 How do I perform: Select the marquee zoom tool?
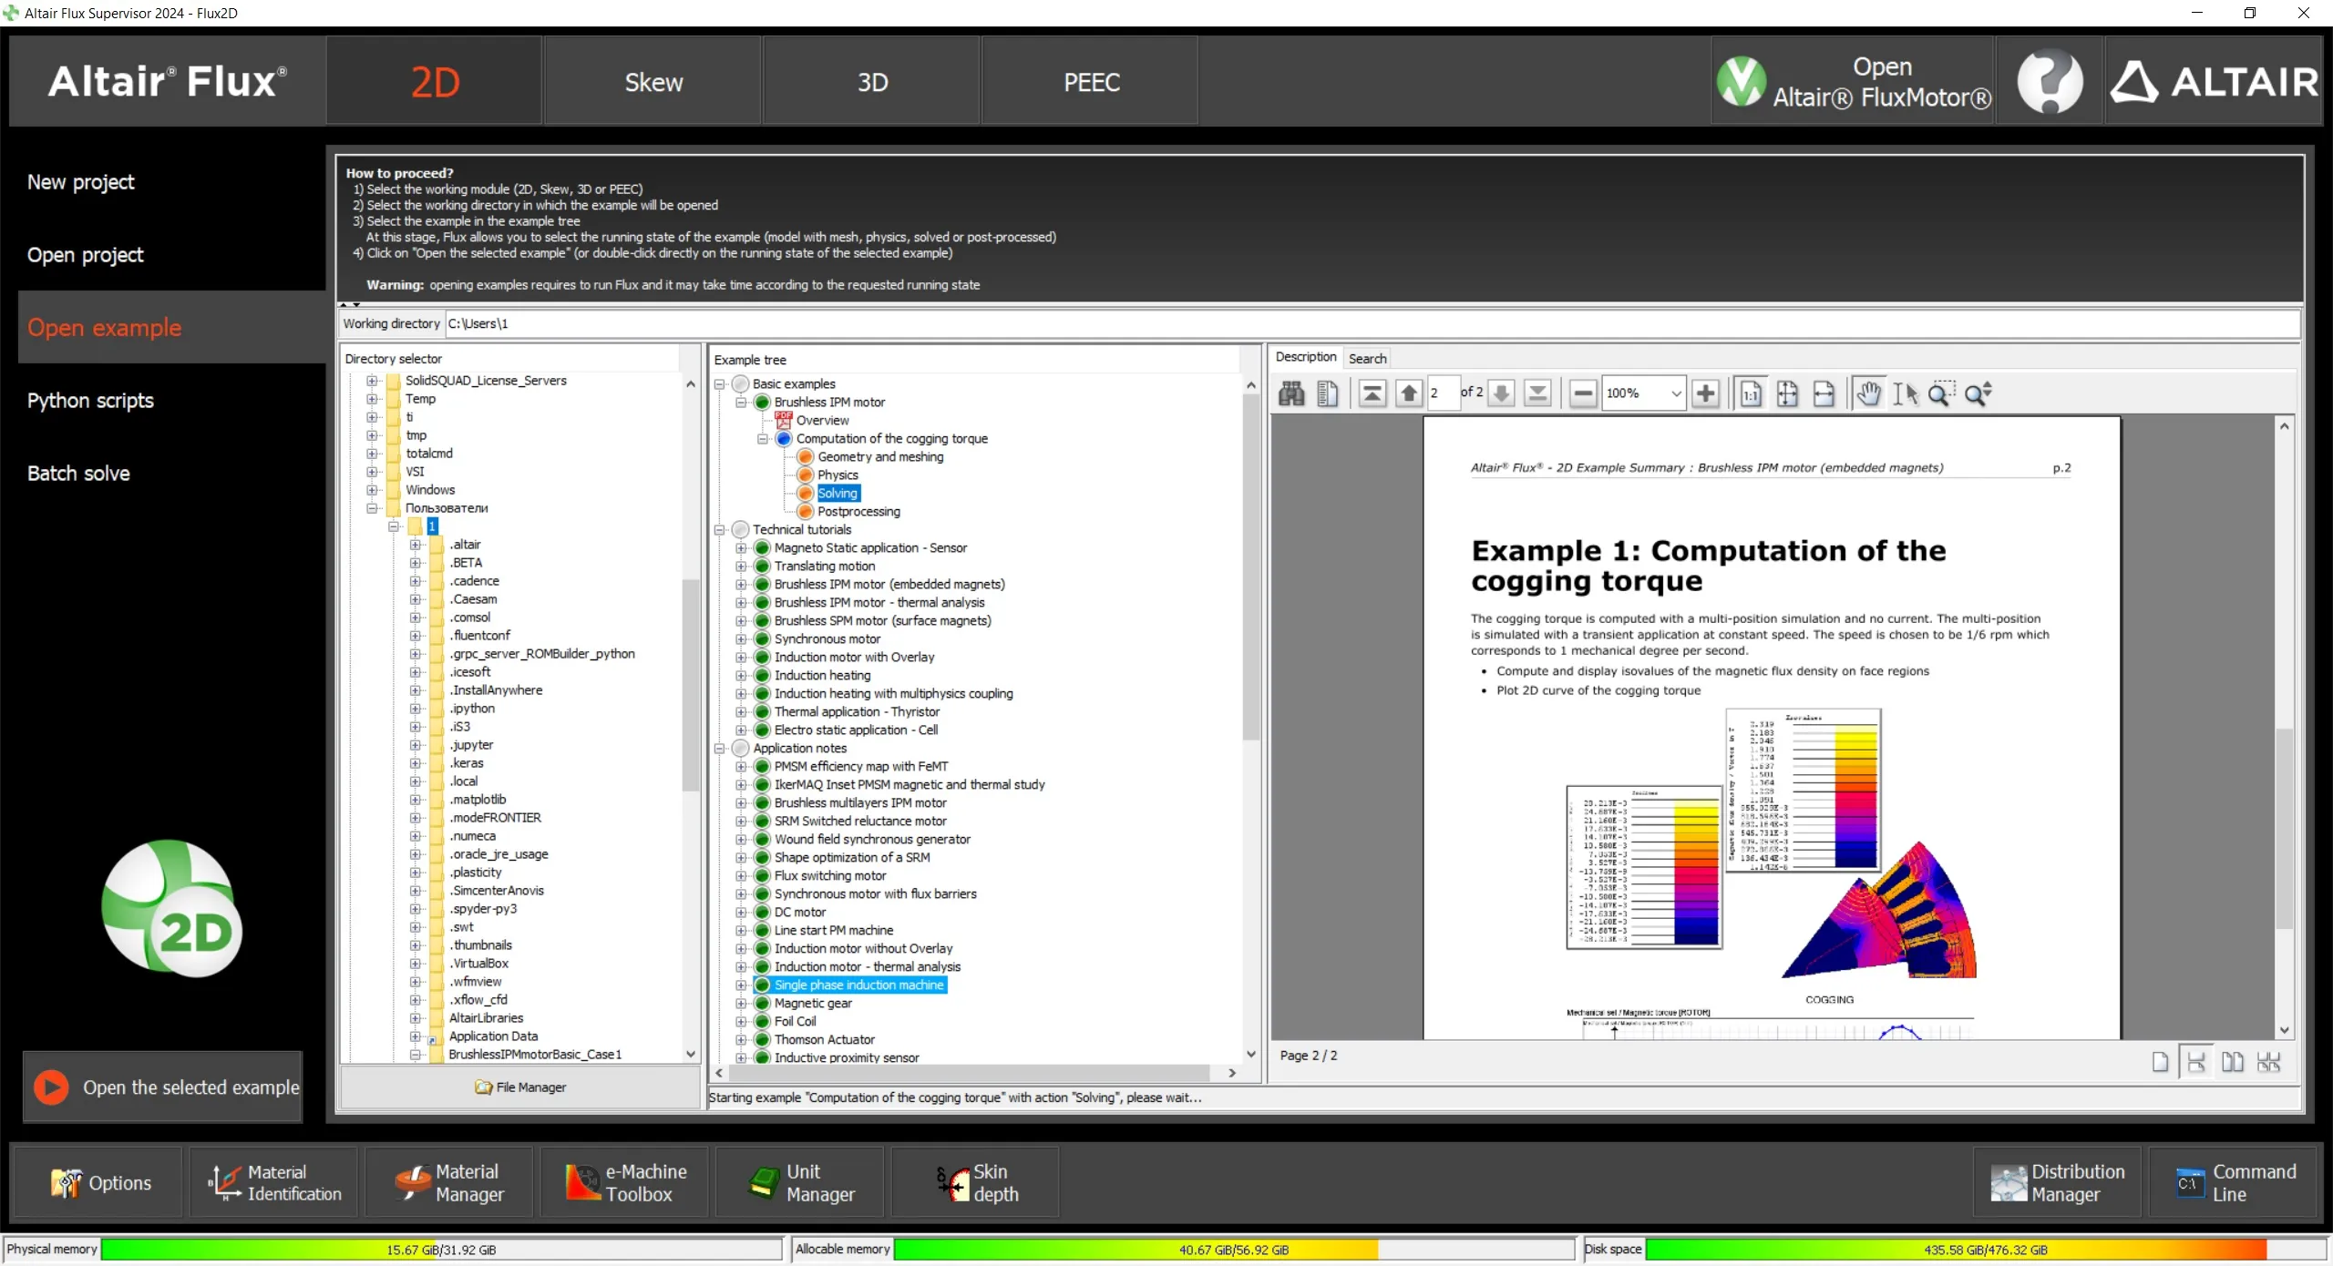tap(1941, 393)
